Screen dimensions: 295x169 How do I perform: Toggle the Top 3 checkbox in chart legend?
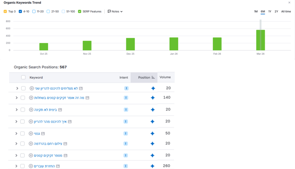point(5,12)
